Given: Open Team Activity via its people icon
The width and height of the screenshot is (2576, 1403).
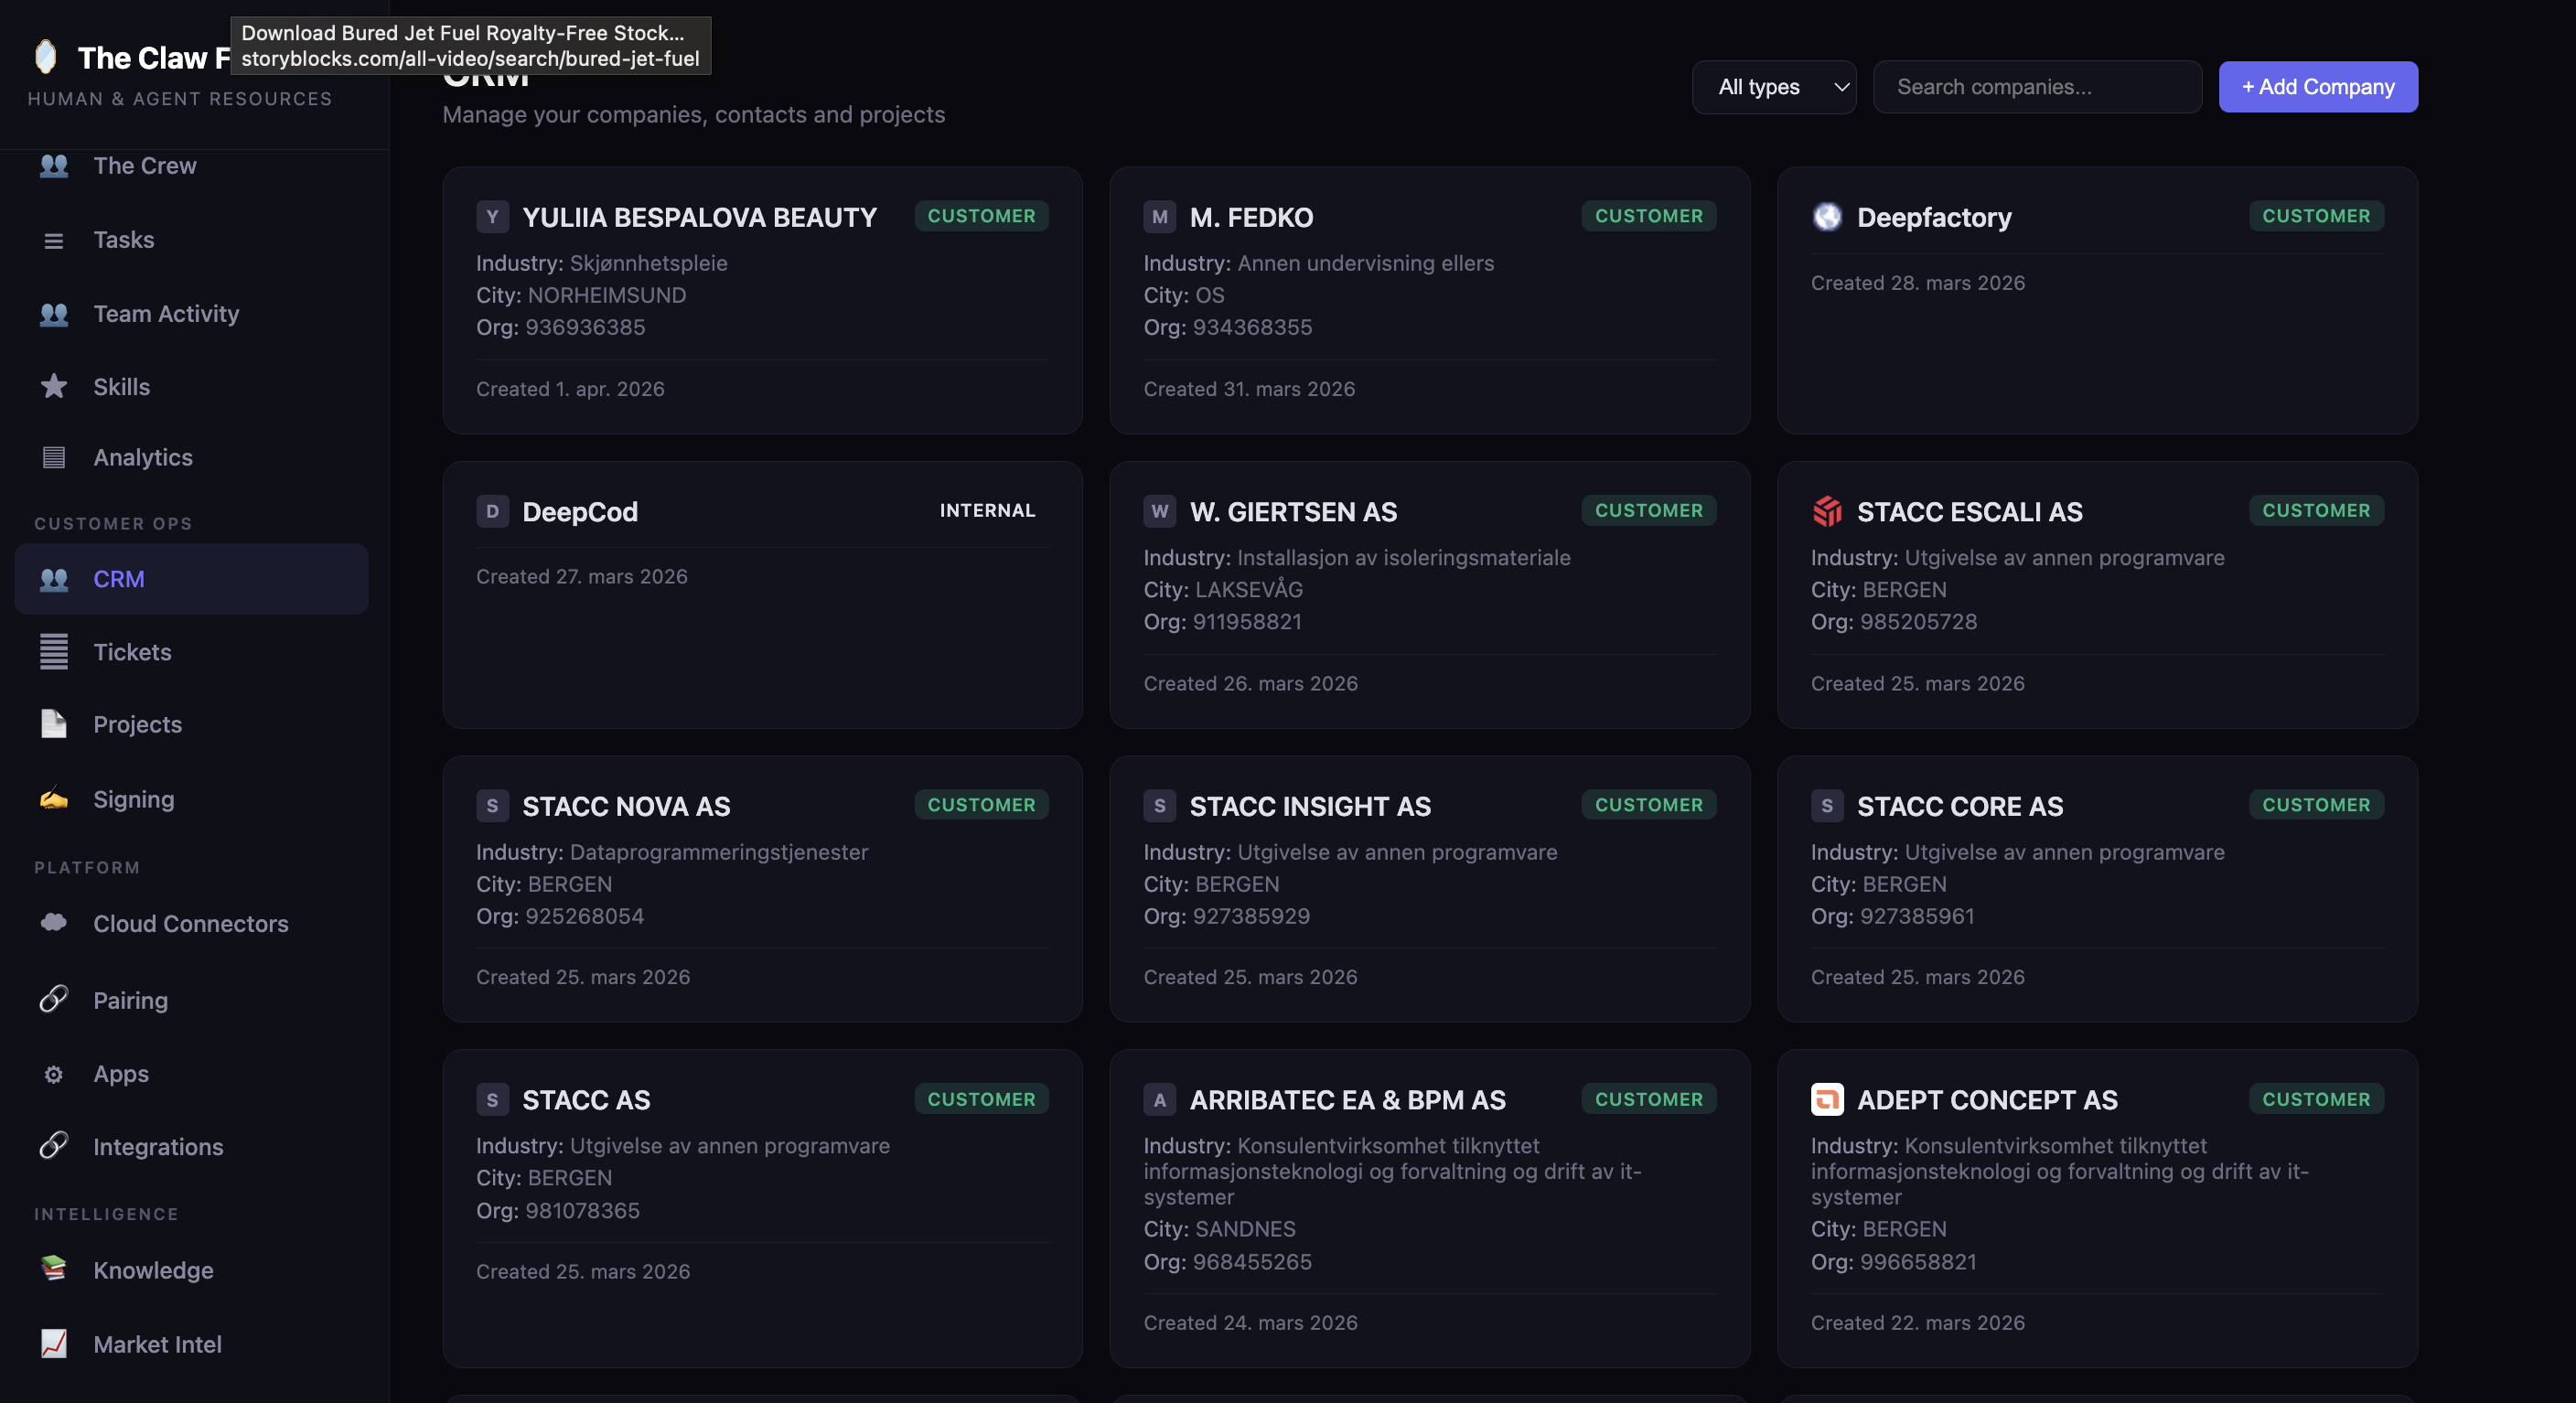Looking at the screenshot, I should pyautogui.click(x=53, y=314).
